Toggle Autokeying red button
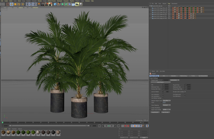214x139 pixels. (128, 126)
